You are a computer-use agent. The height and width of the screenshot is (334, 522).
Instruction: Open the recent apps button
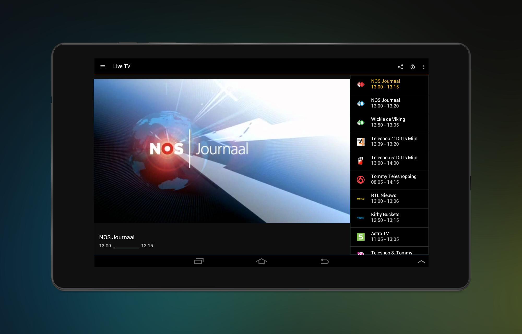199,261
